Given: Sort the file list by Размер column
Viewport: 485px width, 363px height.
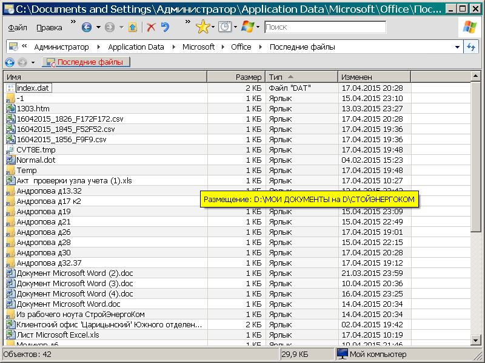Looking at the screenshot, I should click(236, 77).
